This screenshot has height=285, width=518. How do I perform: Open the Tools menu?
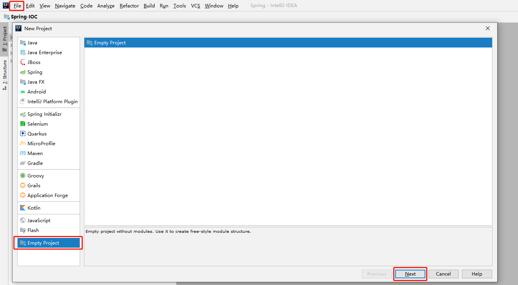coord(180,6)
